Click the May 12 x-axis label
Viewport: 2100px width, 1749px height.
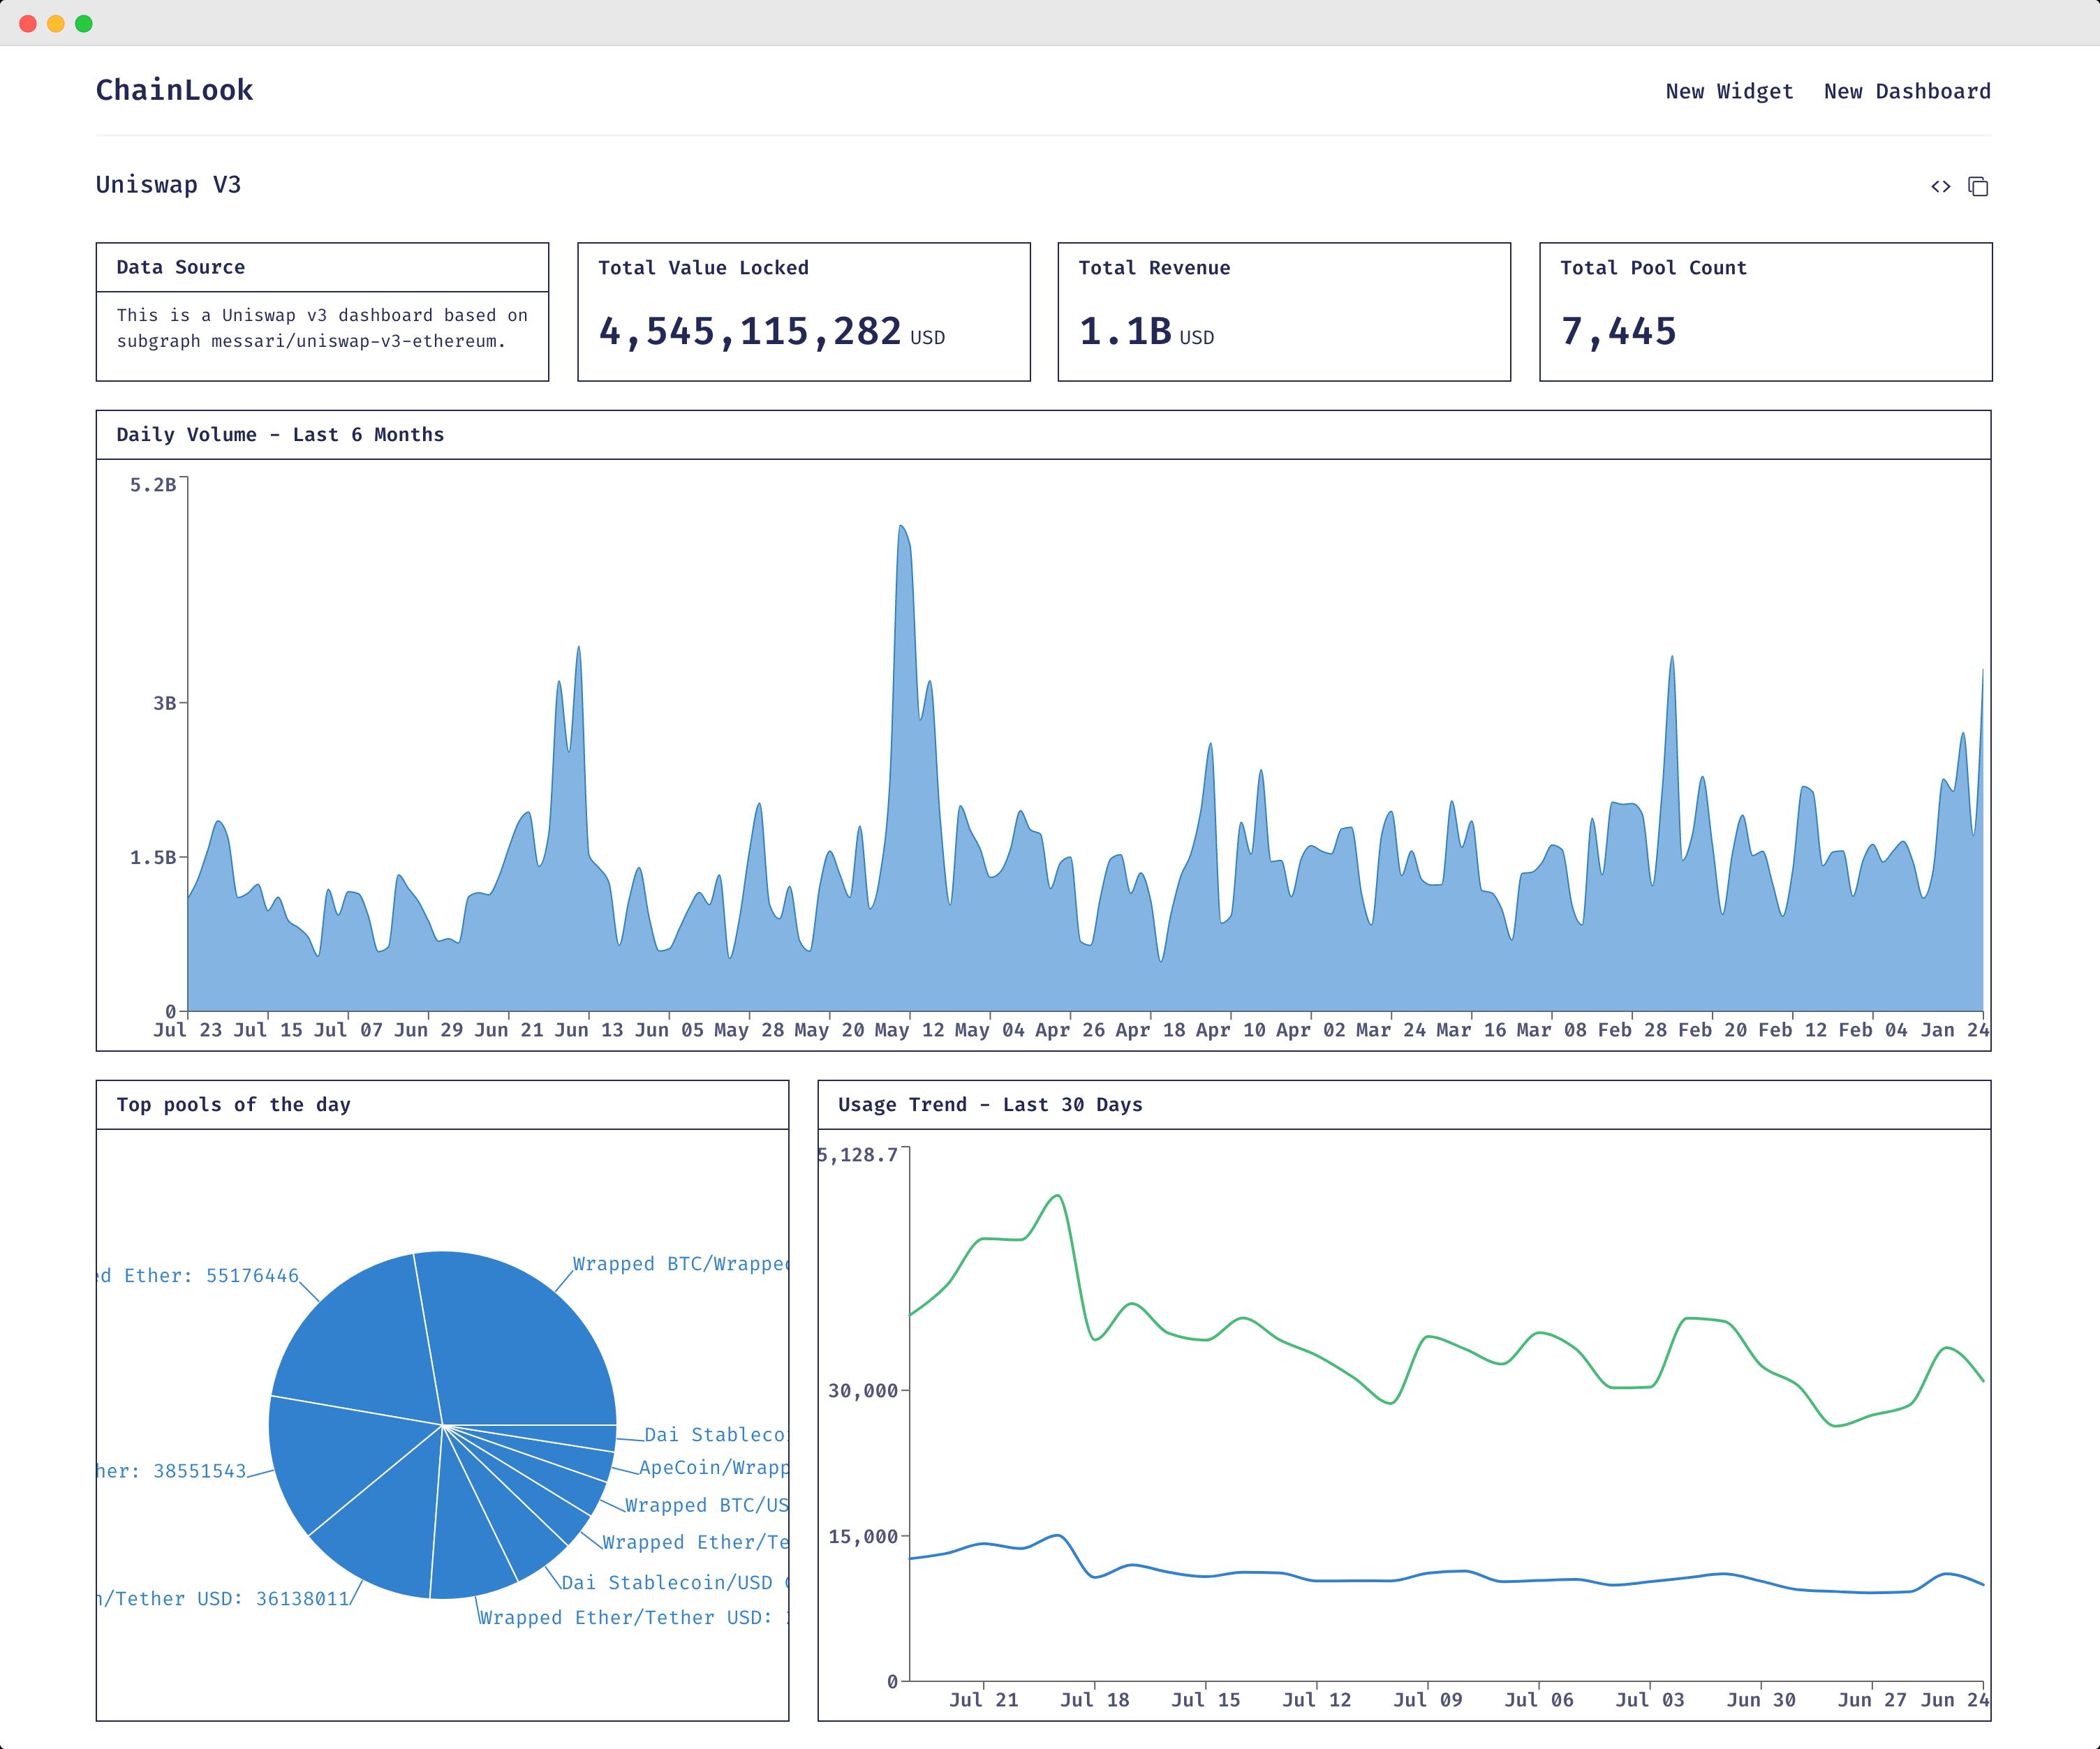908,1029
